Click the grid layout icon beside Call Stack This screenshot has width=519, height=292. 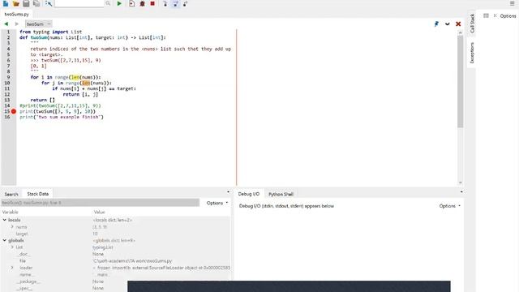coord(486,15)
